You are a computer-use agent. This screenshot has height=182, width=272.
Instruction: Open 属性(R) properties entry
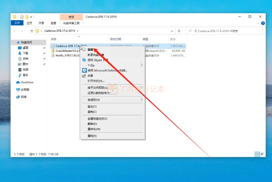click(92, 136)
